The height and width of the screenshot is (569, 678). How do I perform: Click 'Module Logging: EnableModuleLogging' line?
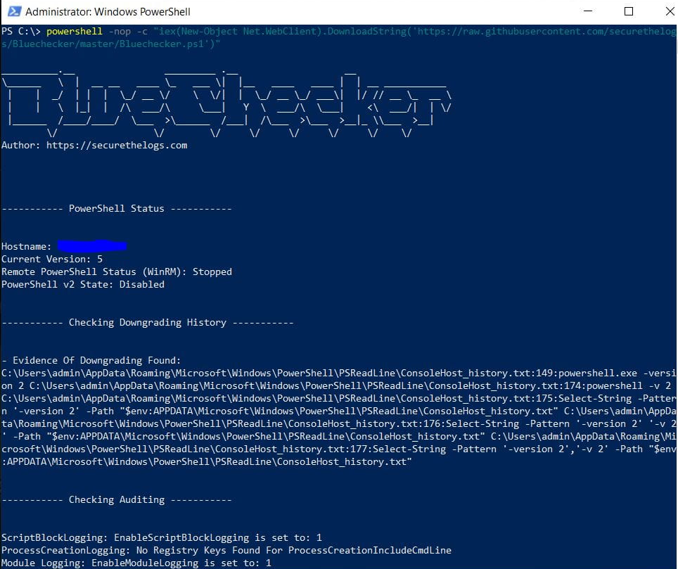(136, 563)
